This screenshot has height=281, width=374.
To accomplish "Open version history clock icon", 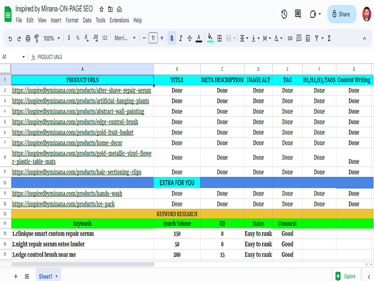I will tap(284, 14).
